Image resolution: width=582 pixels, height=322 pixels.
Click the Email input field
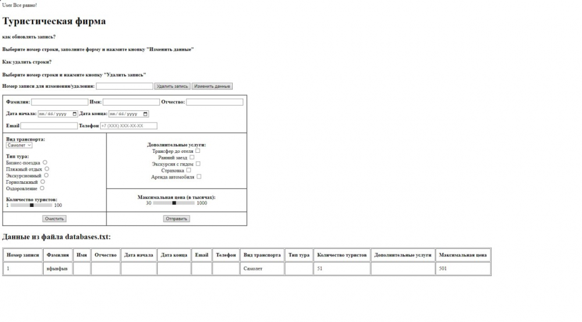pyautogui.click(x=49, y=126)
